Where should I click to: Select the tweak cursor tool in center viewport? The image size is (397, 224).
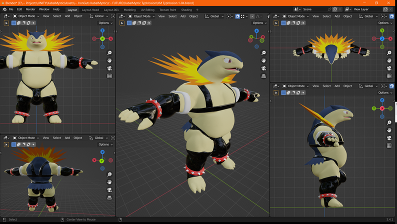[121, 23]
